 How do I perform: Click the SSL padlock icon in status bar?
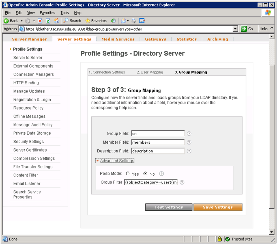pyautogui.click(x=220, y=239)
